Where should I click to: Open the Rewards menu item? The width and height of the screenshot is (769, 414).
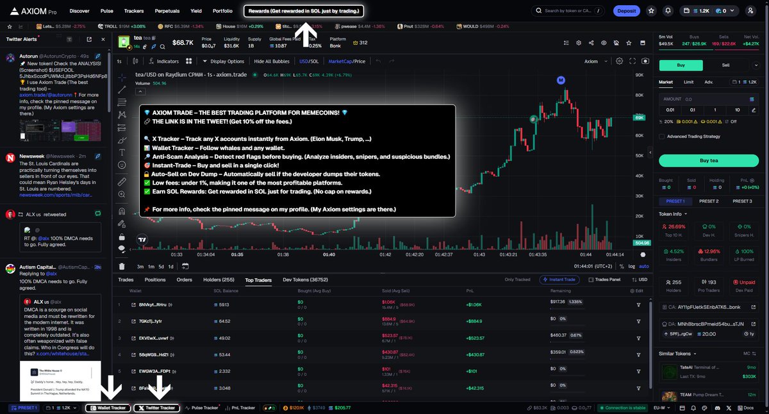point(304,11)
